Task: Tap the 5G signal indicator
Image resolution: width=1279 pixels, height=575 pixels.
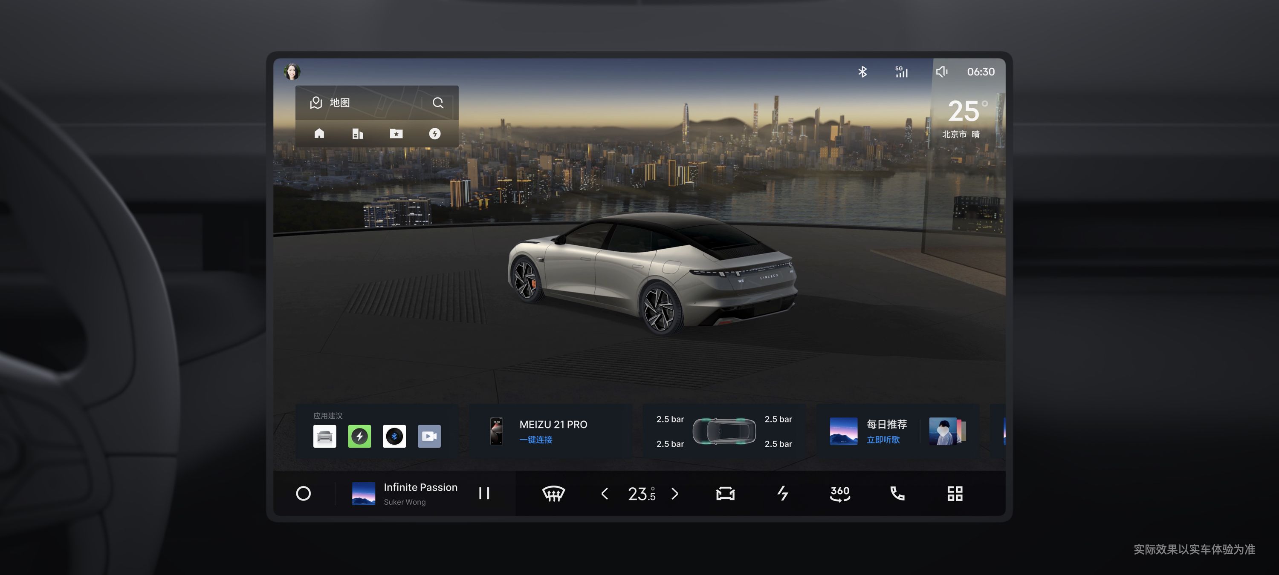Action: 901,72
